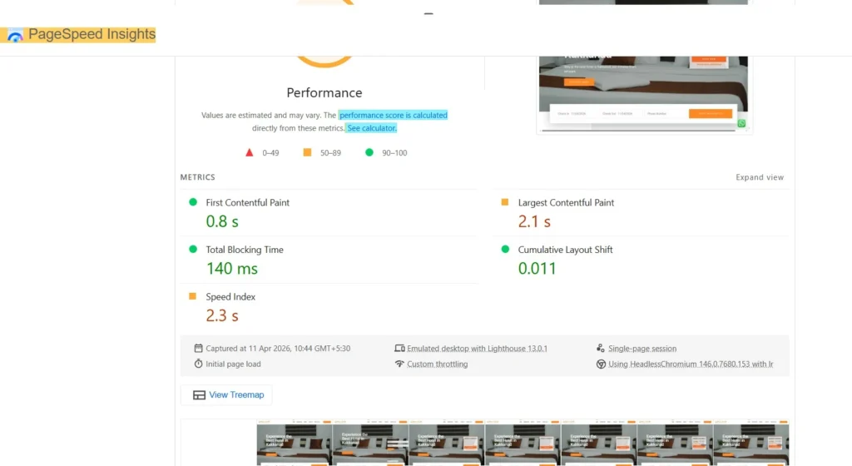Click the PageSpeed Insights logo icon
The height and width of the screenshot is (466, 852).
click(x=15, y=36)
